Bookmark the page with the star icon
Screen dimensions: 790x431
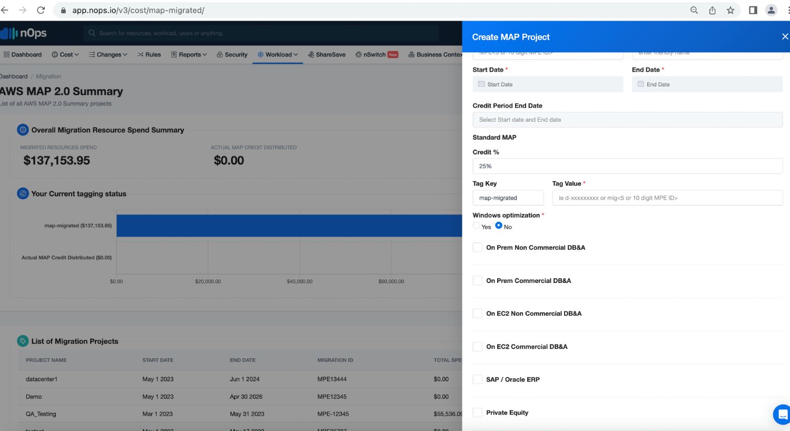click(x=730, y=10)
